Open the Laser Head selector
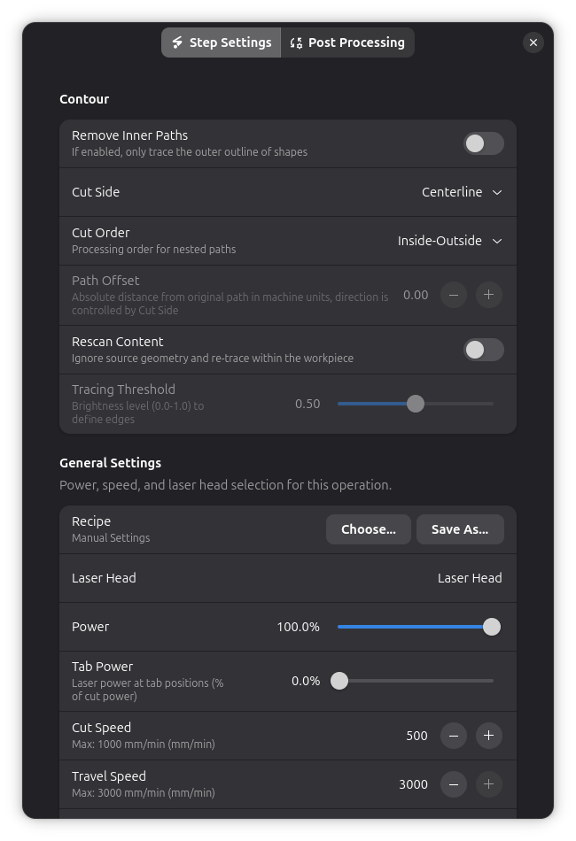This screenshot has width=576, height=841. [x=469, y=578]
